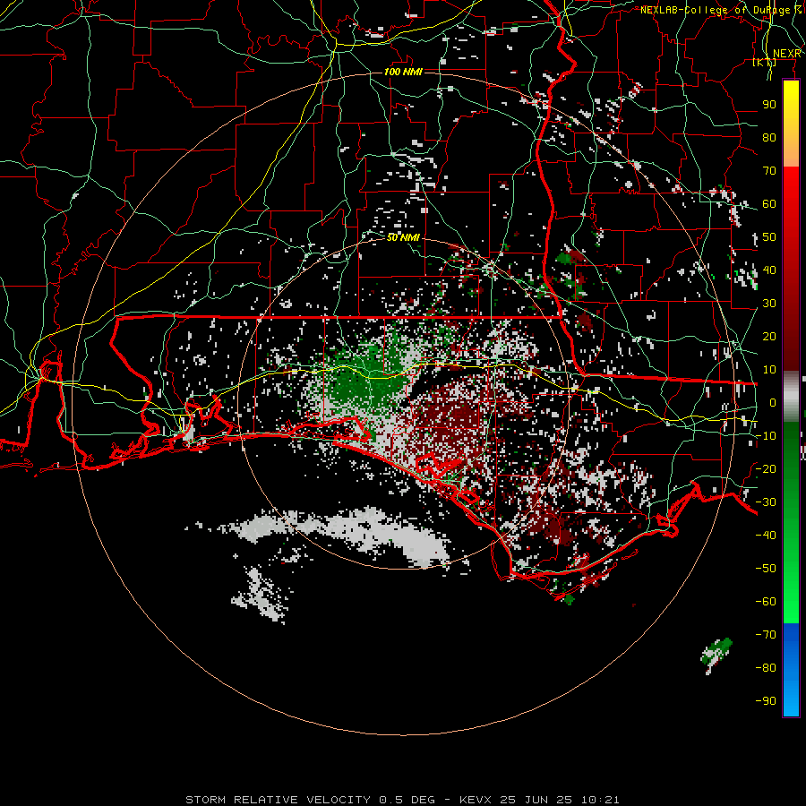Click the "KT" units label
Viewport: 806px width, 806px height.
764,62
